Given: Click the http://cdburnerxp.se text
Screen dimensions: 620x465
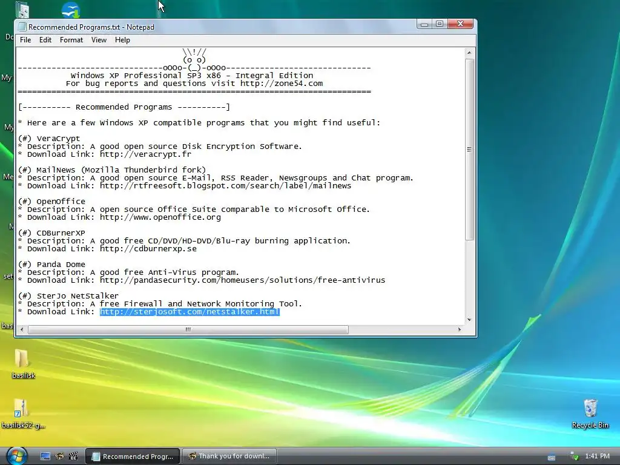Looking at the screenshot, I should point(148,249).
